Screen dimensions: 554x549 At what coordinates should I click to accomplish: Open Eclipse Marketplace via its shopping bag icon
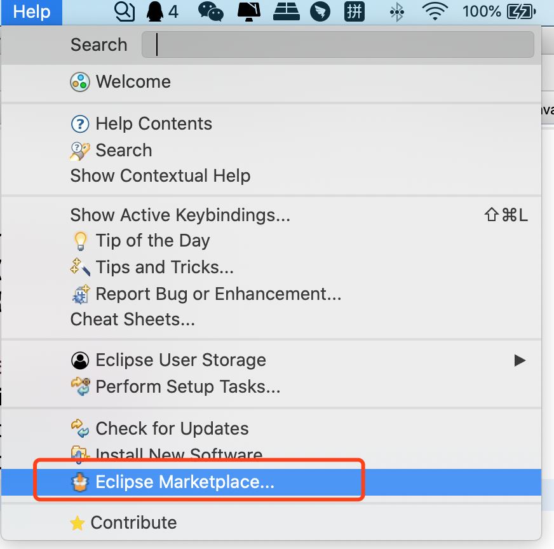coord(81,482)
